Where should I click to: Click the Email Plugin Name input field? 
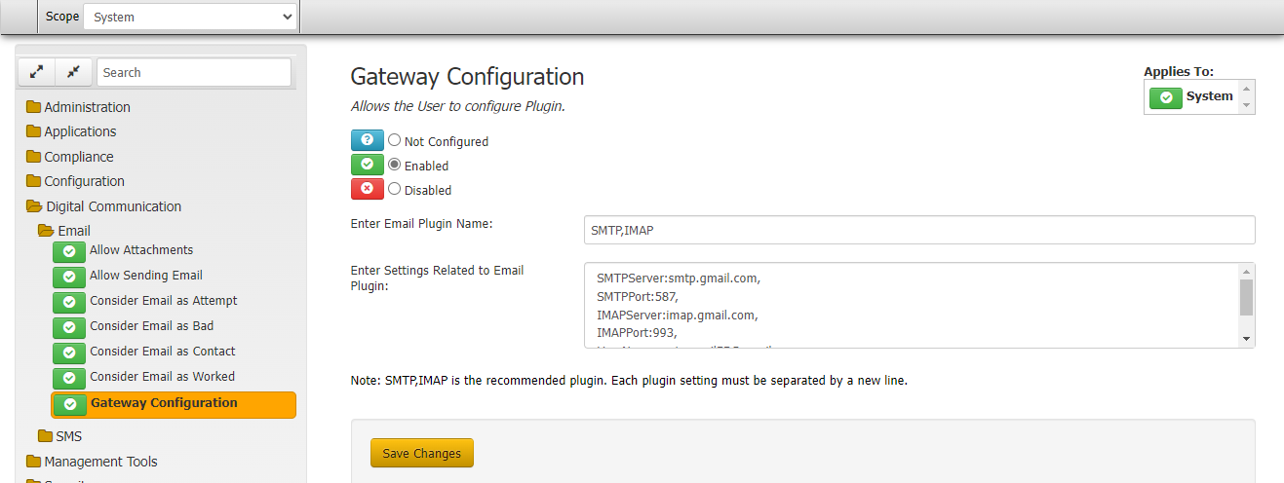(918, 230)
